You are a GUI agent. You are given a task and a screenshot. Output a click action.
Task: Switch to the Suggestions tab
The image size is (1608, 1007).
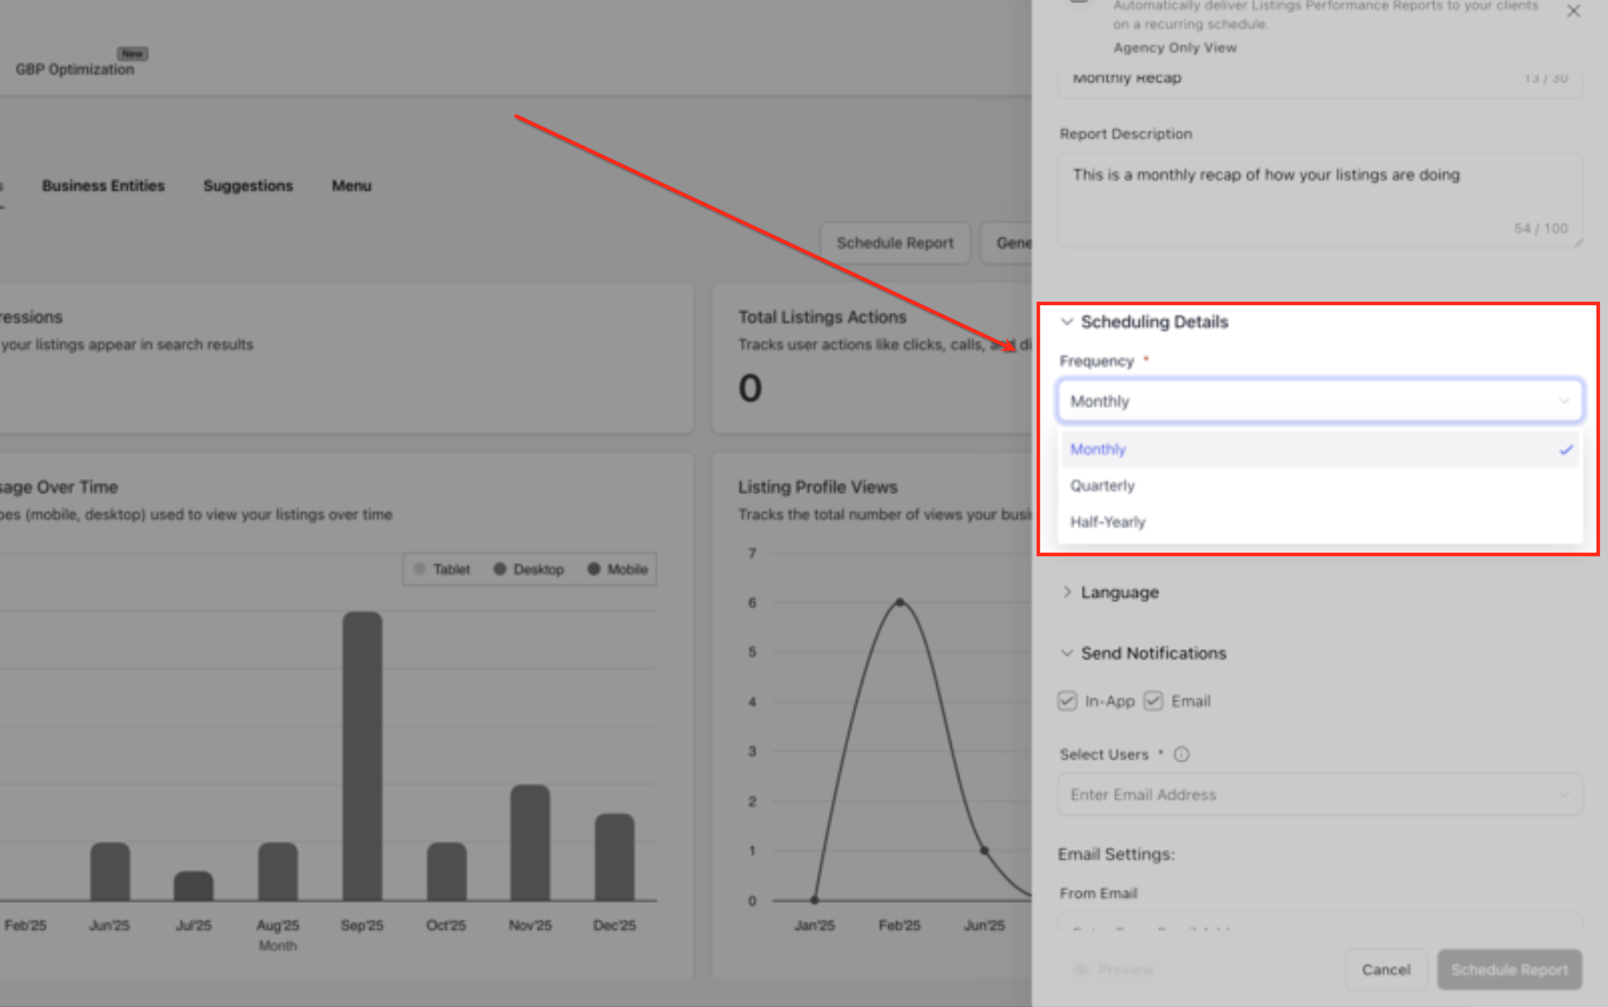coord(248,186)
